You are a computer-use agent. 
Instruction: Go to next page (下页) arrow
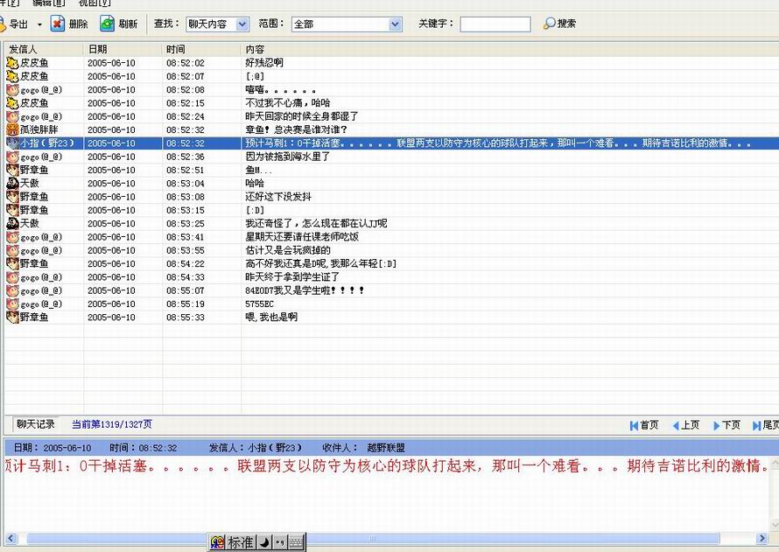pyautogui.click(x=716, y=425)
